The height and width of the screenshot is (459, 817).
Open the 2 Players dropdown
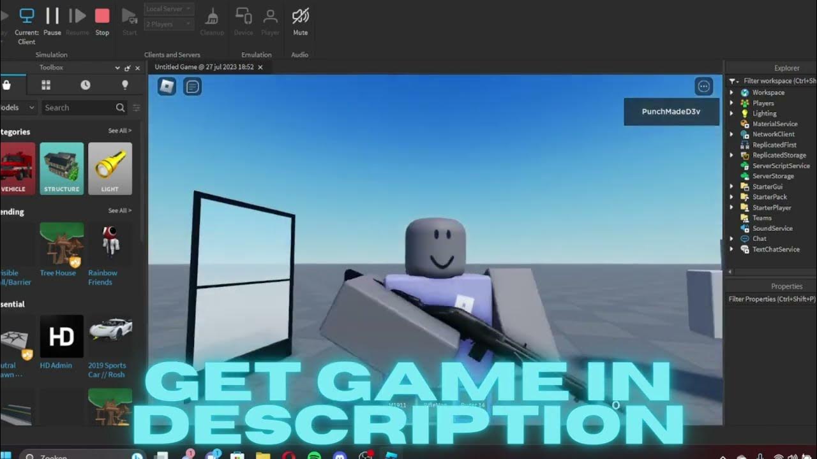point(169,24)
